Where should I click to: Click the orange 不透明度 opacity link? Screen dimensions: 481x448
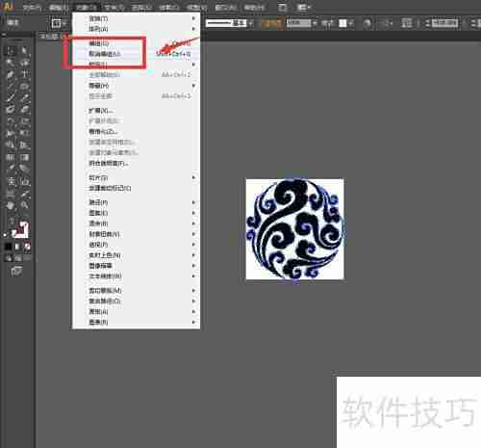(272, 23)
